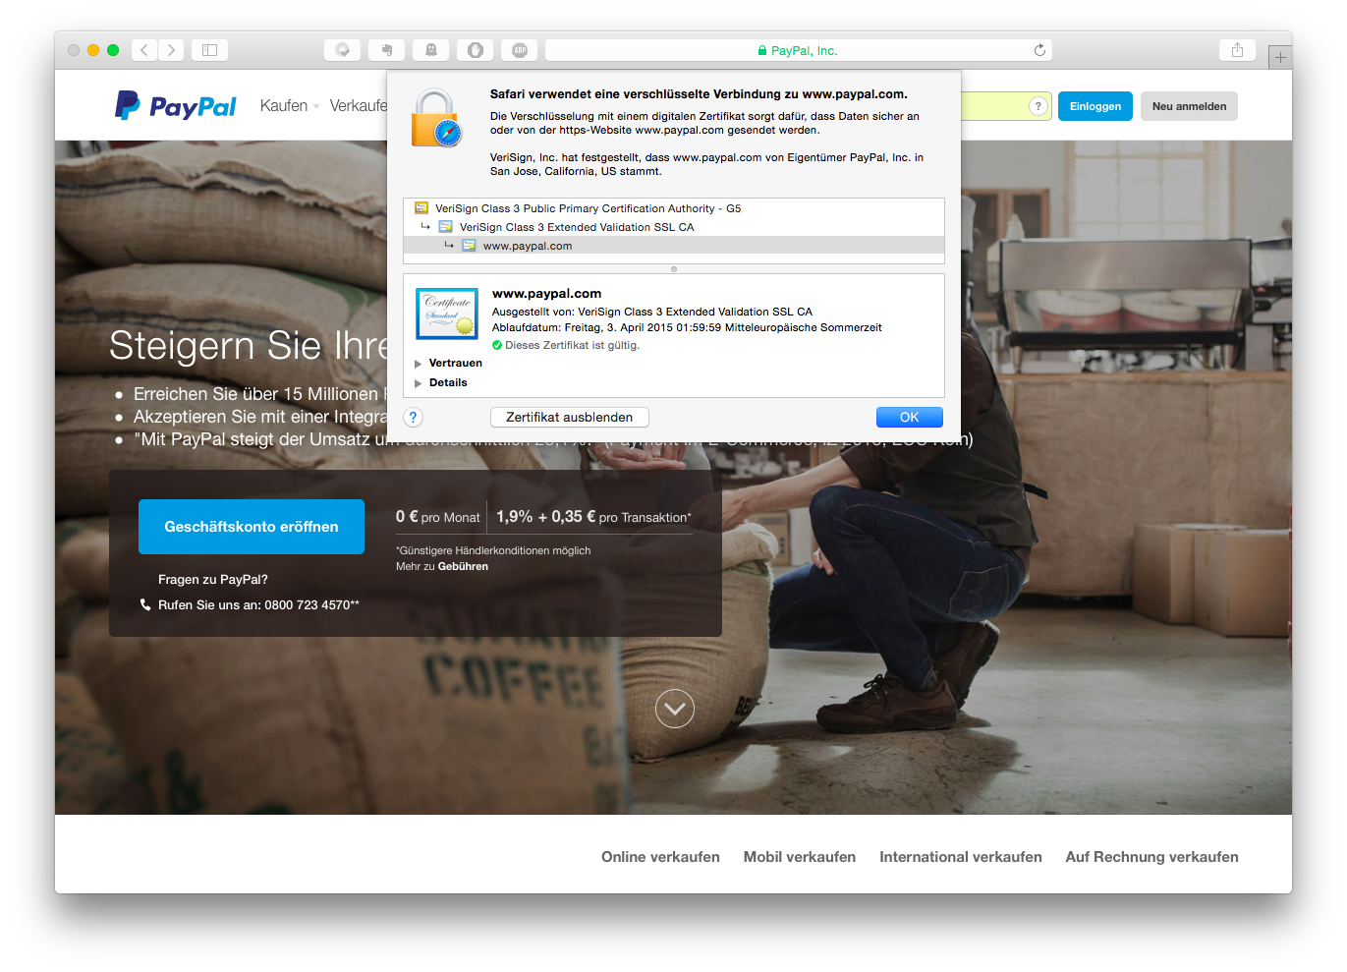Click the help button in certificate dialog

tap(414, 418)
